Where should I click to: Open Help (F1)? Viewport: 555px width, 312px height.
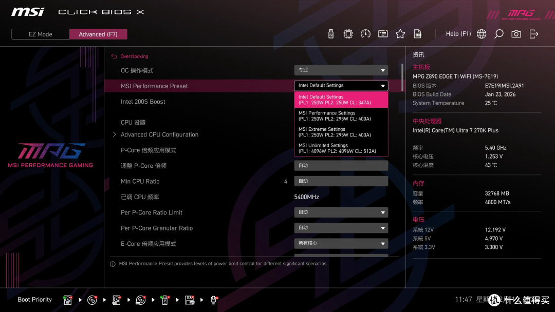coord(458,34)
